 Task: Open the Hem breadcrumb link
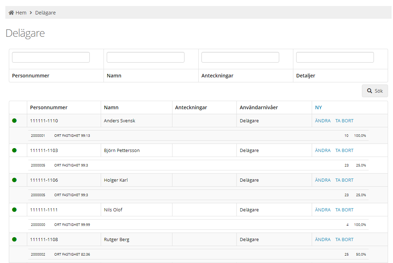click(x=21, y=13)
